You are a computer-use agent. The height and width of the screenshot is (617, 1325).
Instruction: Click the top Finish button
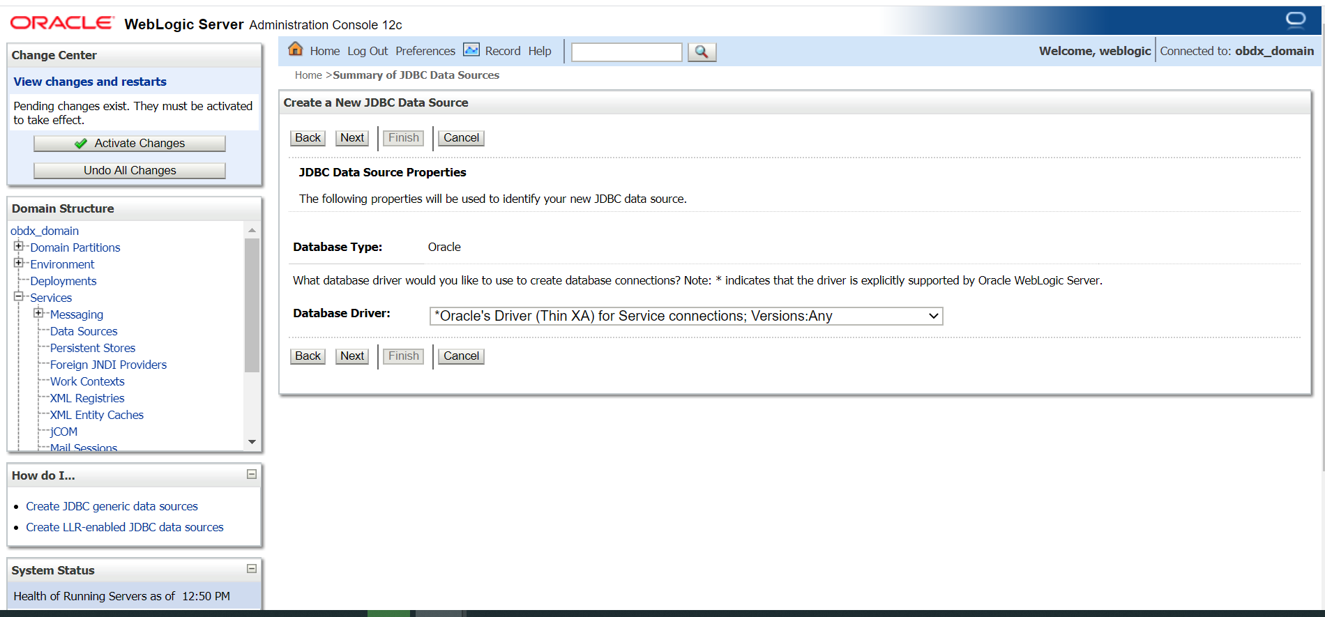[x=404, y=137]
